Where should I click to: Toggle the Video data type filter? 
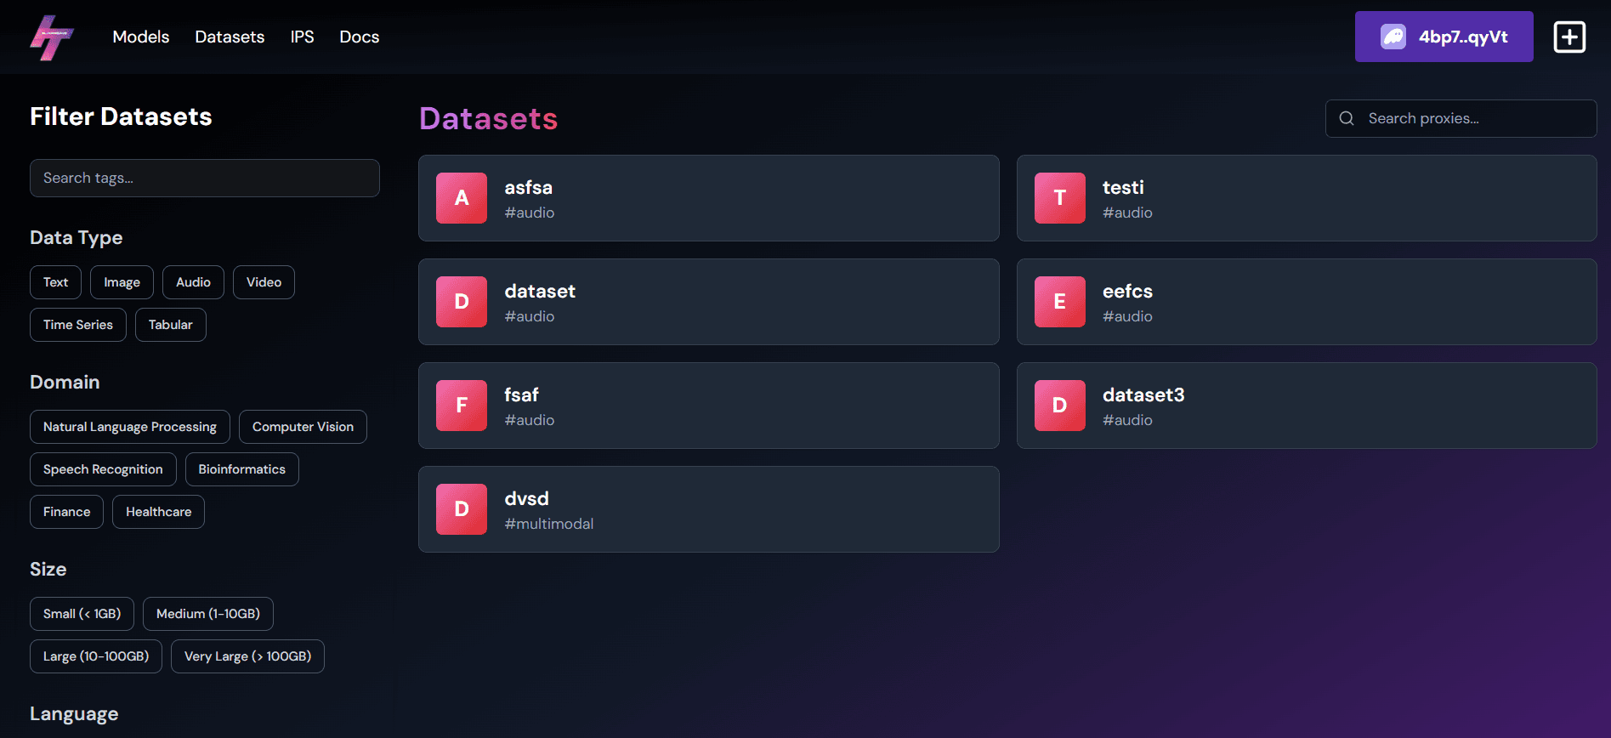[x=264, y=282]
